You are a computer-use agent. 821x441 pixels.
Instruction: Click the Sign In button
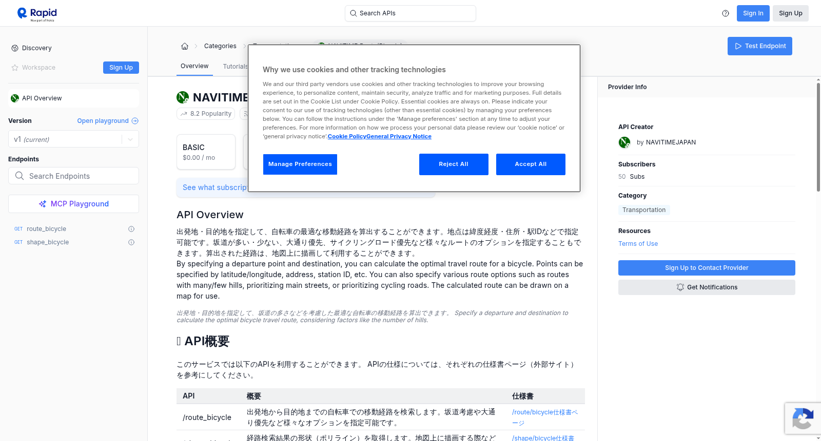(753, 13)
